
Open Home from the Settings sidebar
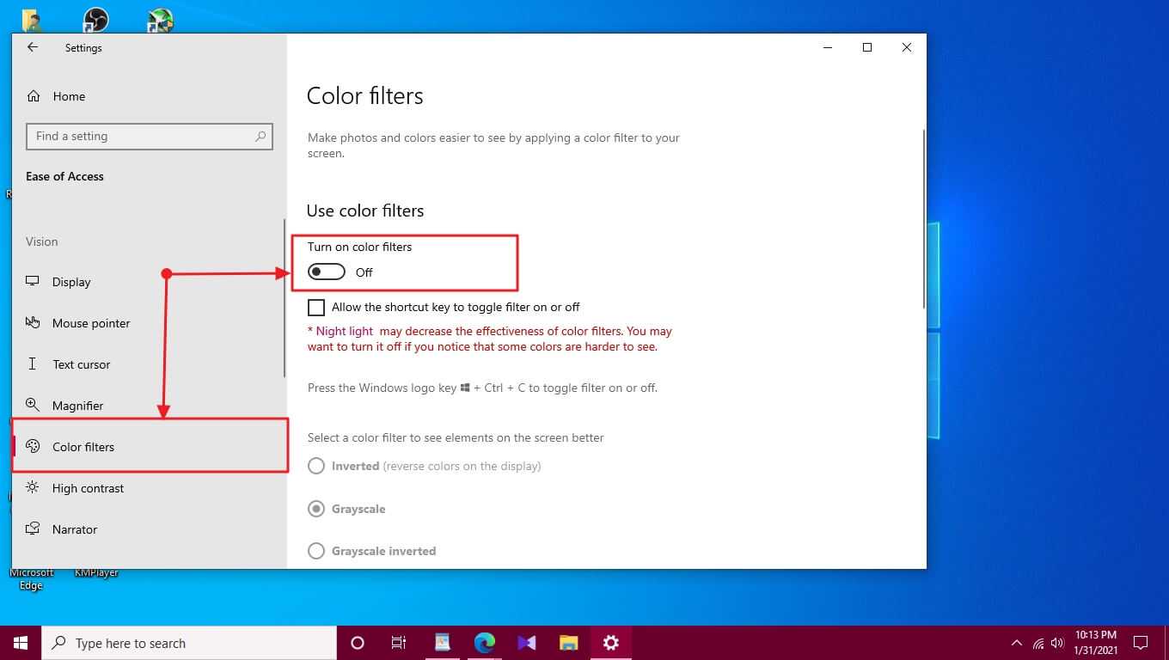pyautogui.click(x=69, y=96)
